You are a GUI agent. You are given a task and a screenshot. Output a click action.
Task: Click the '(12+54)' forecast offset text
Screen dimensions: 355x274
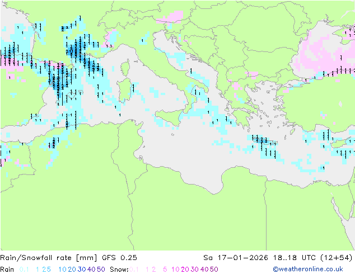tap(337, 258)
